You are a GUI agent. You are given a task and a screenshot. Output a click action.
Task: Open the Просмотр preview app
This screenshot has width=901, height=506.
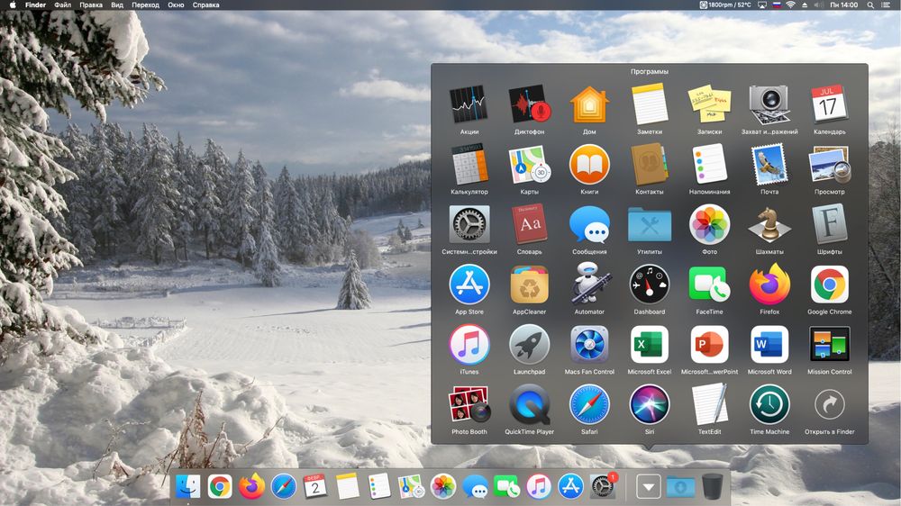[x=829, y=165]
